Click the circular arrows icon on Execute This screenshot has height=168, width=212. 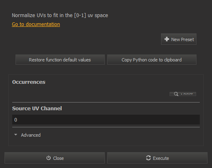(148, 158)
